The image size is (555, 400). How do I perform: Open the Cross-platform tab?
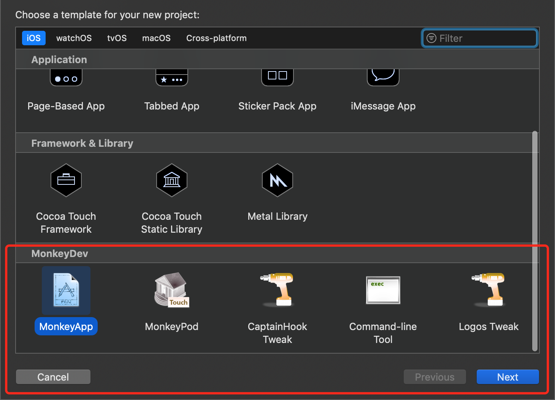pos(217,38)
